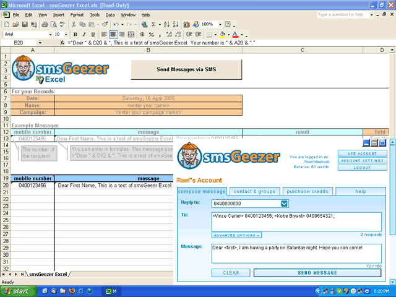Click the SEND MESSAGE button
The image size is (396, 297).
pos(317,273)
